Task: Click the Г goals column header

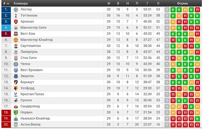Action: [x=147, y=3]
